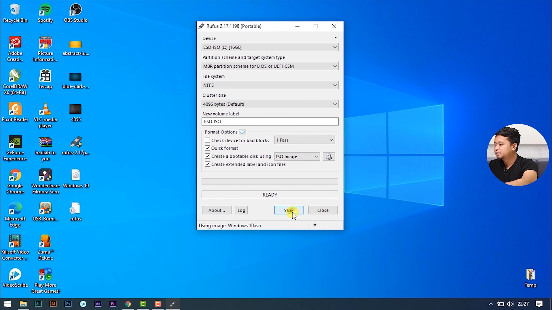Select the GeForce Experience desktop icon

(15, 148)
